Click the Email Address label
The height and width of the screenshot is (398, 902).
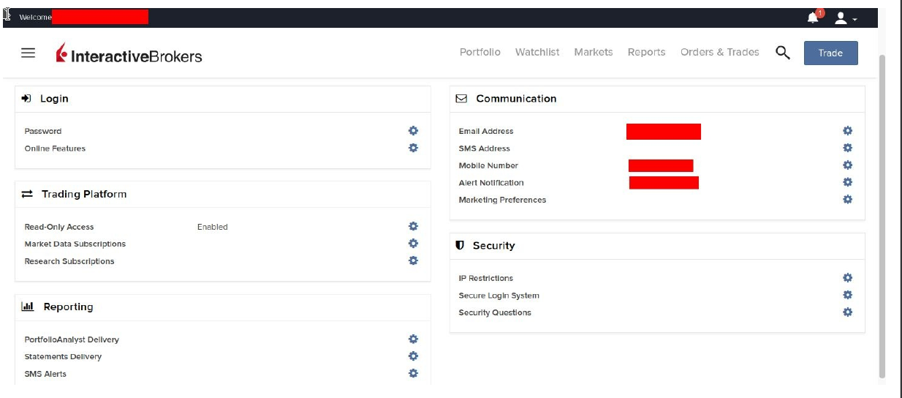pos(486,131)
